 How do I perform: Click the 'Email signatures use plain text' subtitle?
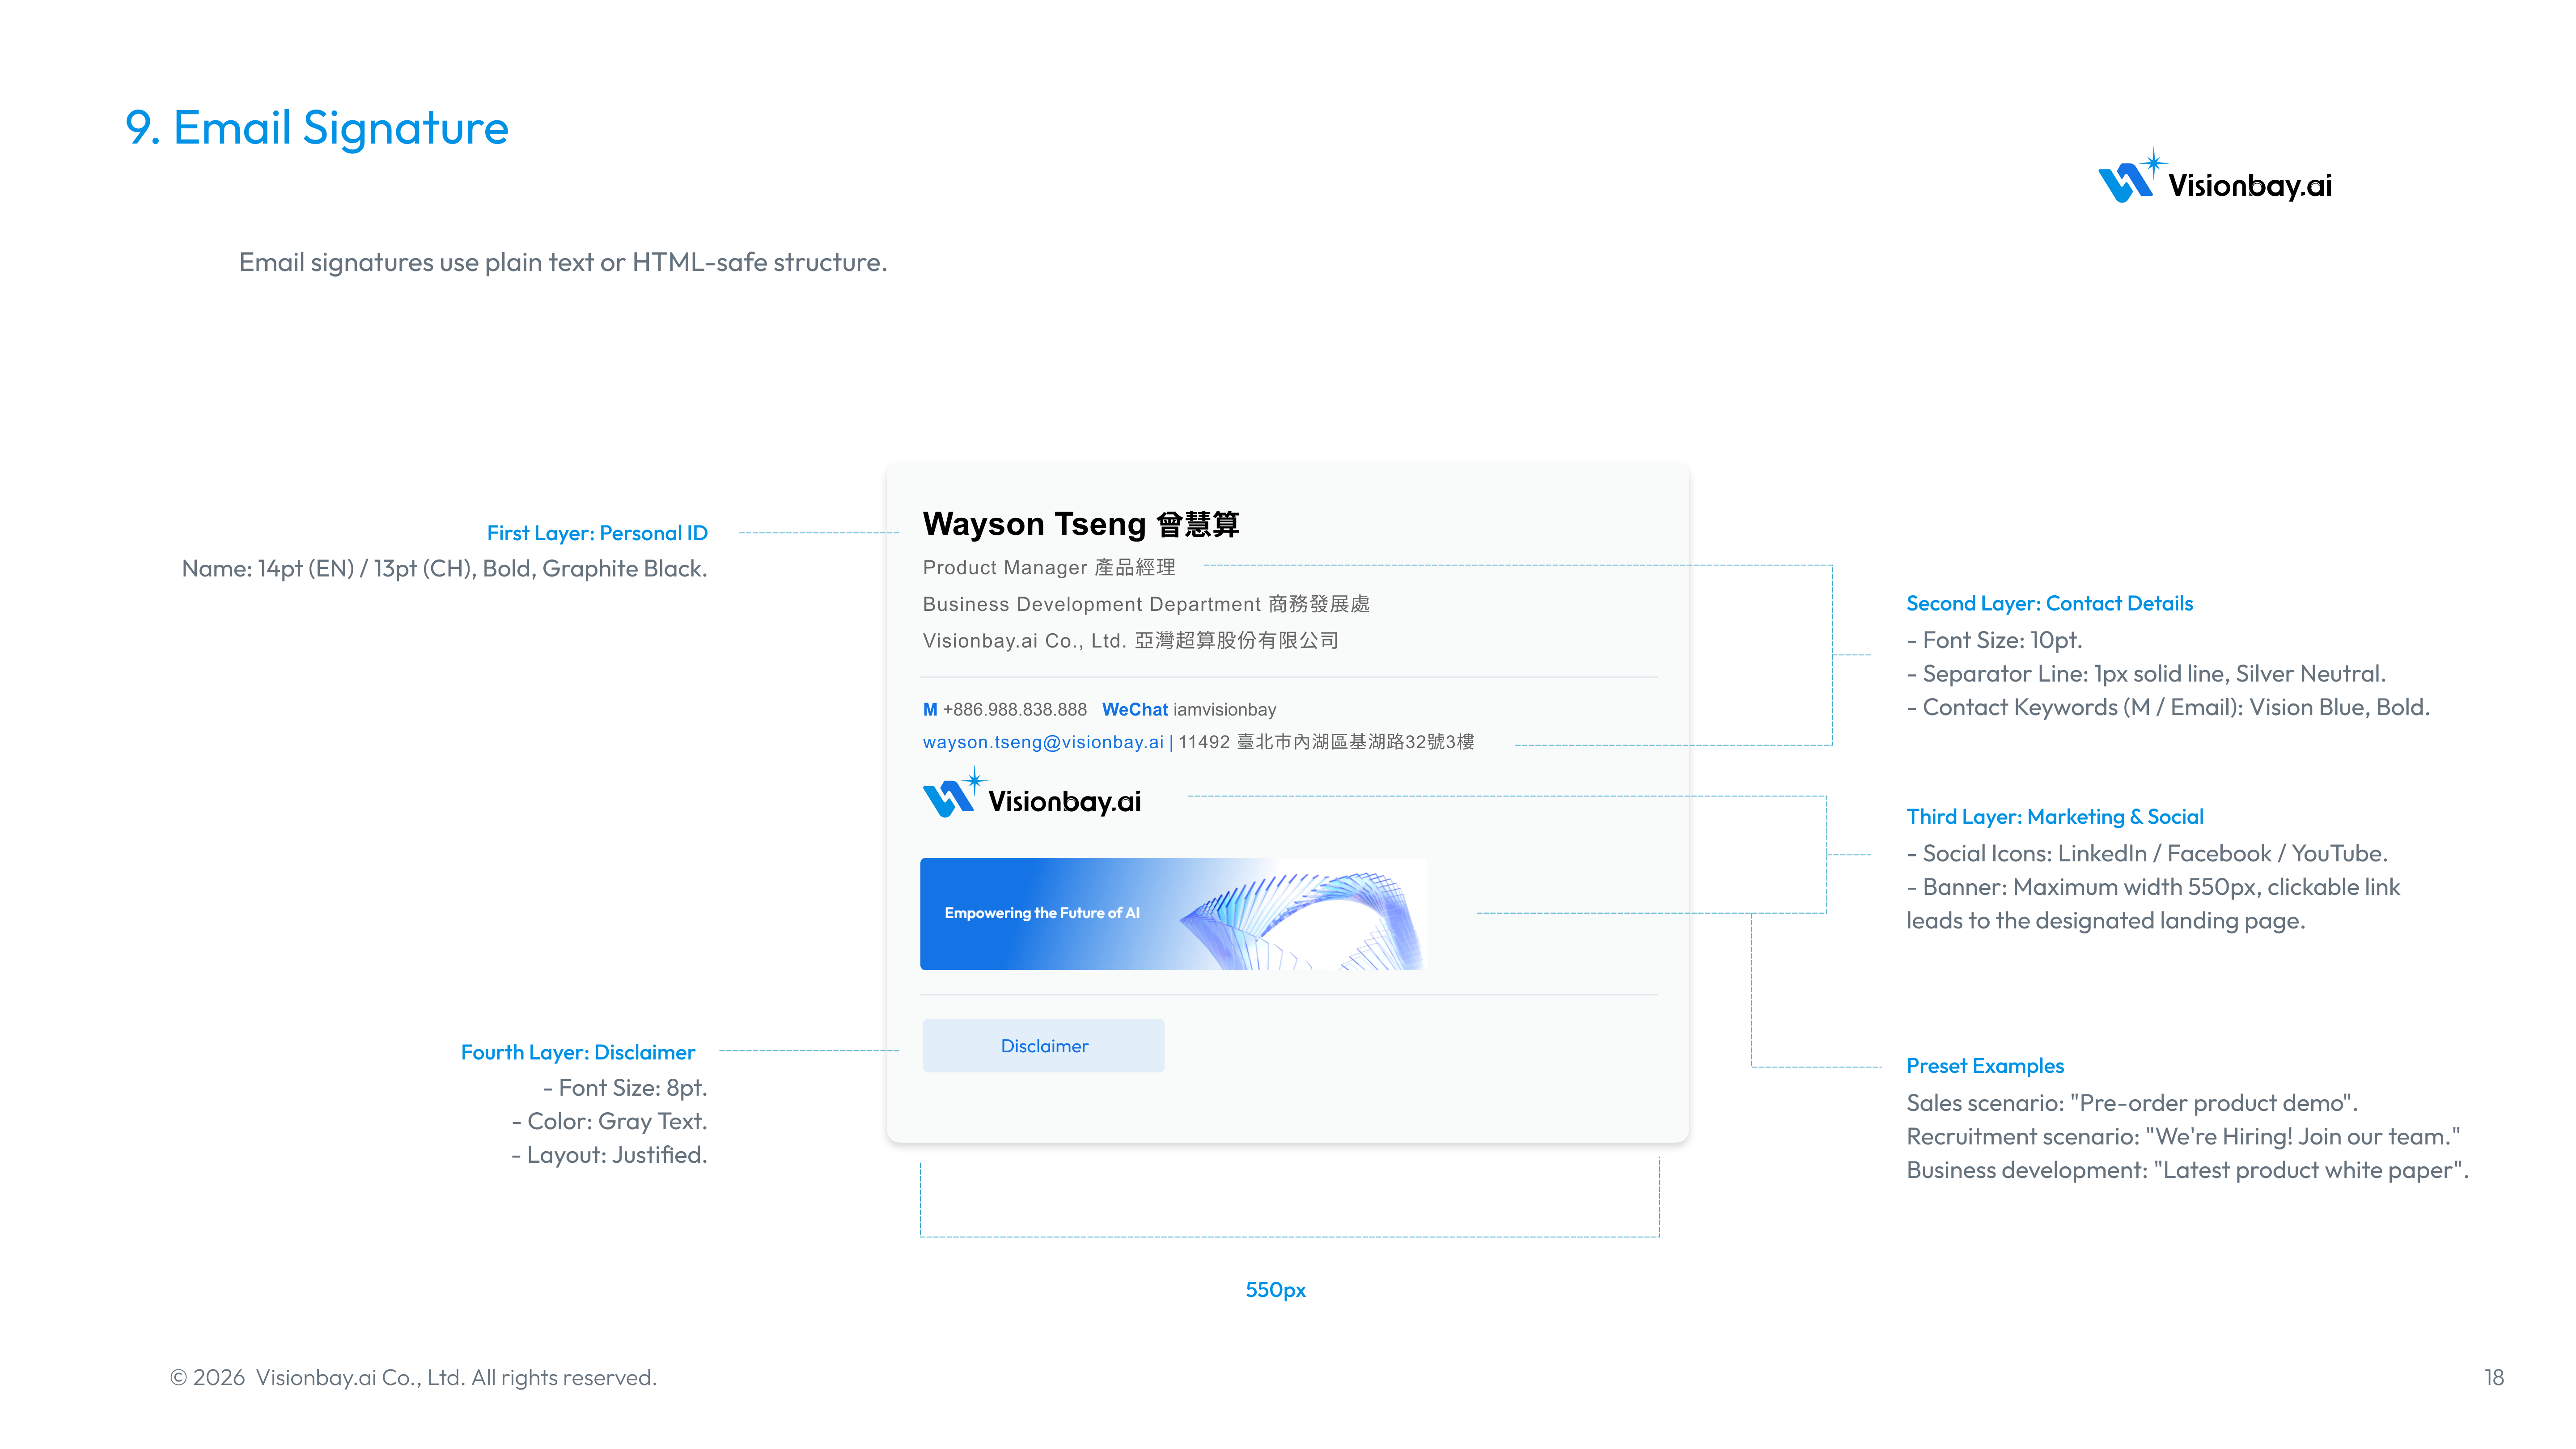[563, 262]
